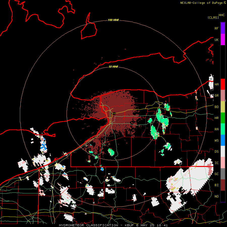
Task: Click the "[CLAS]" units label
Action: click(x=213, y=17)
